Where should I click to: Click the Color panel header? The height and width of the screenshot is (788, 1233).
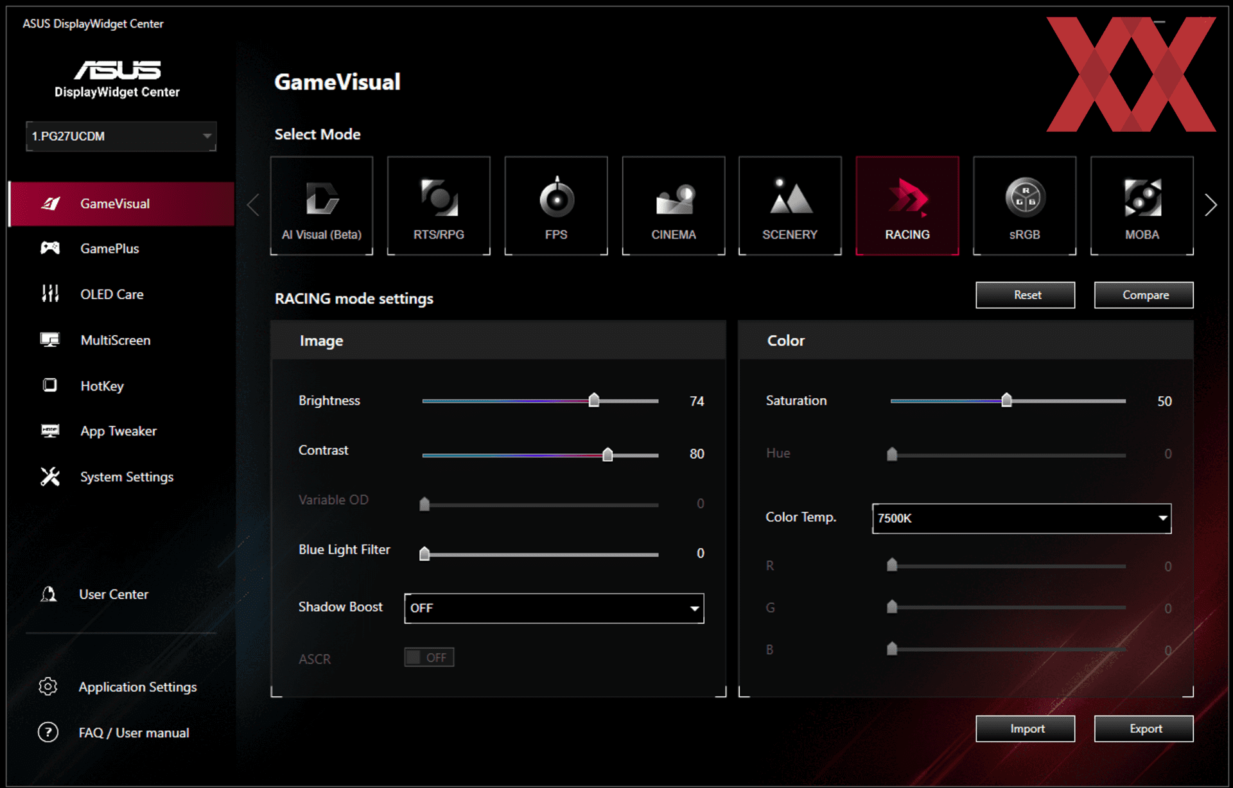click(966, 340)
